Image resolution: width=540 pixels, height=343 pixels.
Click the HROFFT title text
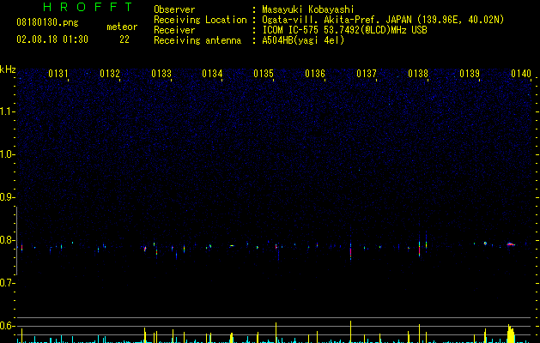pyautogui.click(x=88, y=7)
